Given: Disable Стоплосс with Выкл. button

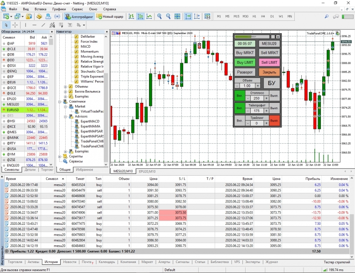Looking at the screenshot, I should point(274,96).
